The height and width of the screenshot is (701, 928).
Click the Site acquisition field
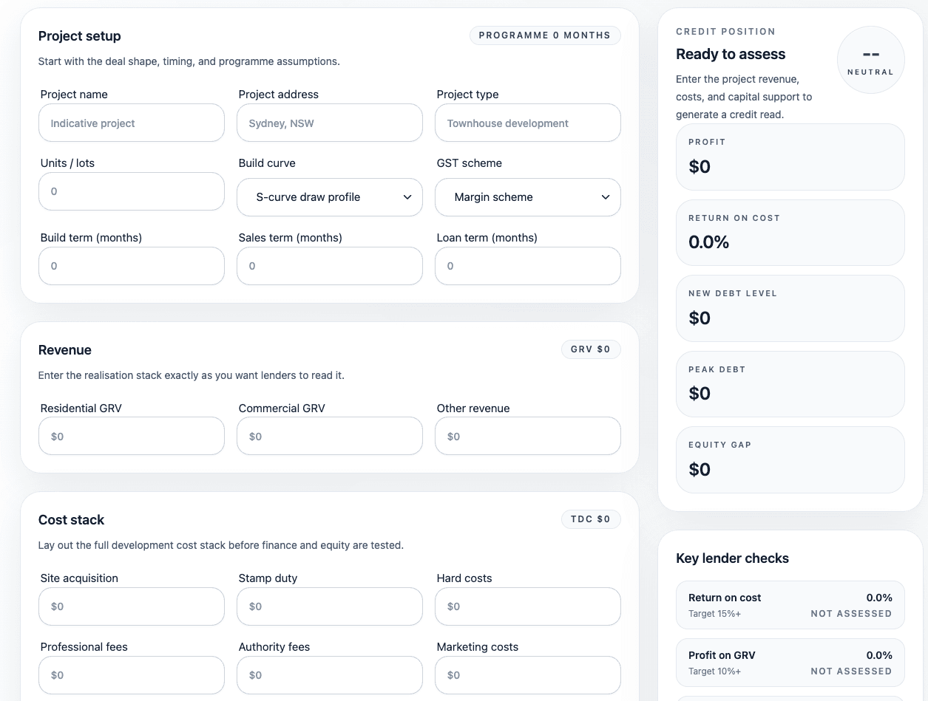coord(132,606)
